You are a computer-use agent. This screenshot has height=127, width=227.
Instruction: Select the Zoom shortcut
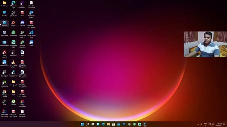[31, 43]
